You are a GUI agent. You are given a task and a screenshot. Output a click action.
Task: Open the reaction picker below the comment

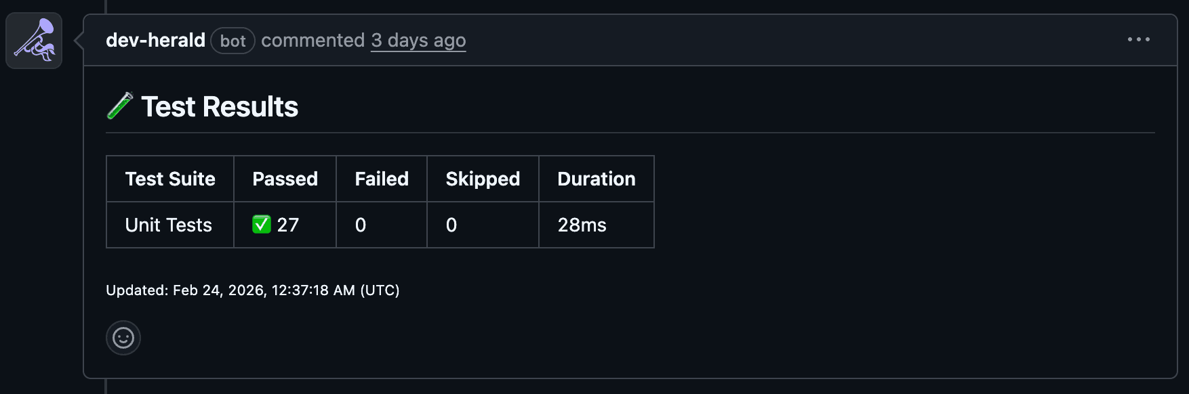(x=123, y=337)
